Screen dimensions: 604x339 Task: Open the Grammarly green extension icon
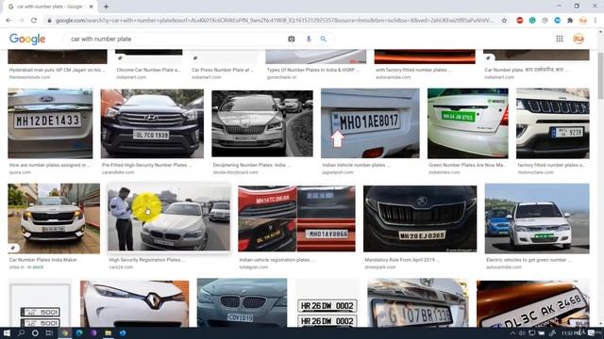(x=532, y=21)
